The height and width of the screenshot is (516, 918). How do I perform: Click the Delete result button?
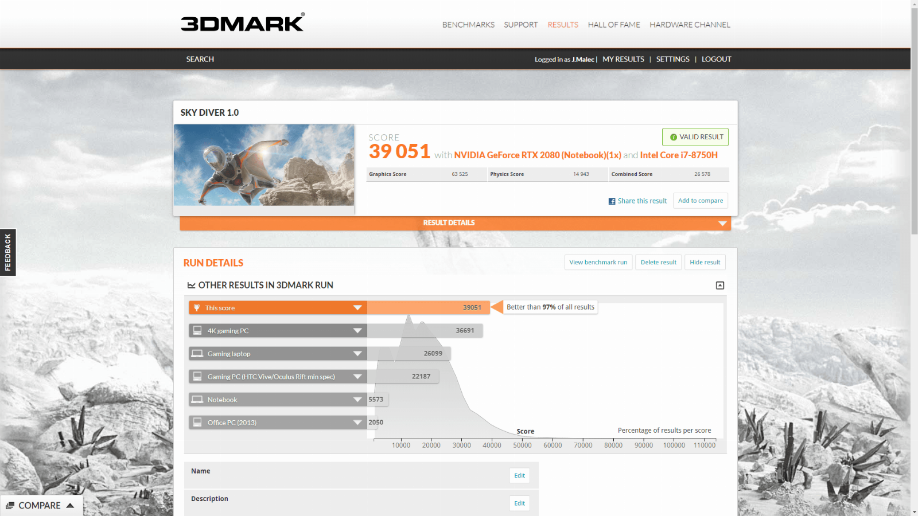tap(659, 263)
